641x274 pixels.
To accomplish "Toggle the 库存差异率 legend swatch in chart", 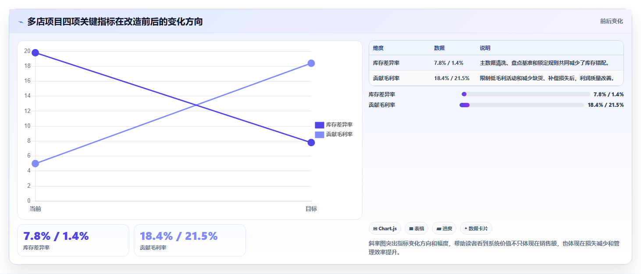I will click(320, 125).
